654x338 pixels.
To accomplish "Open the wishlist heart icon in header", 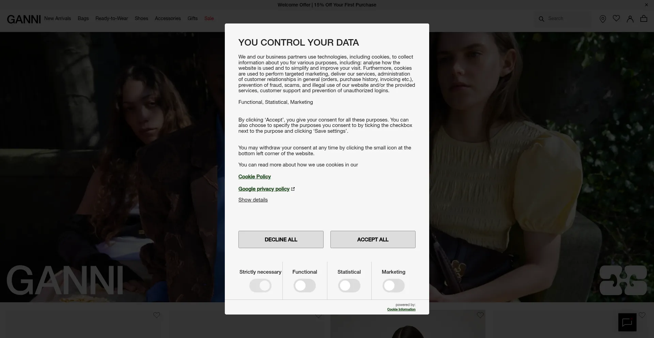I will pos(616,18).
